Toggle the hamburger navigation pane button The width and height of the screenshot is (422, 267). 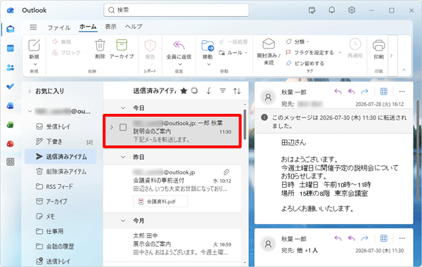(x=33, y=27)
